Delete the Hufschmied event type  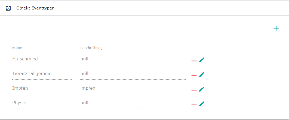(194, 61)
